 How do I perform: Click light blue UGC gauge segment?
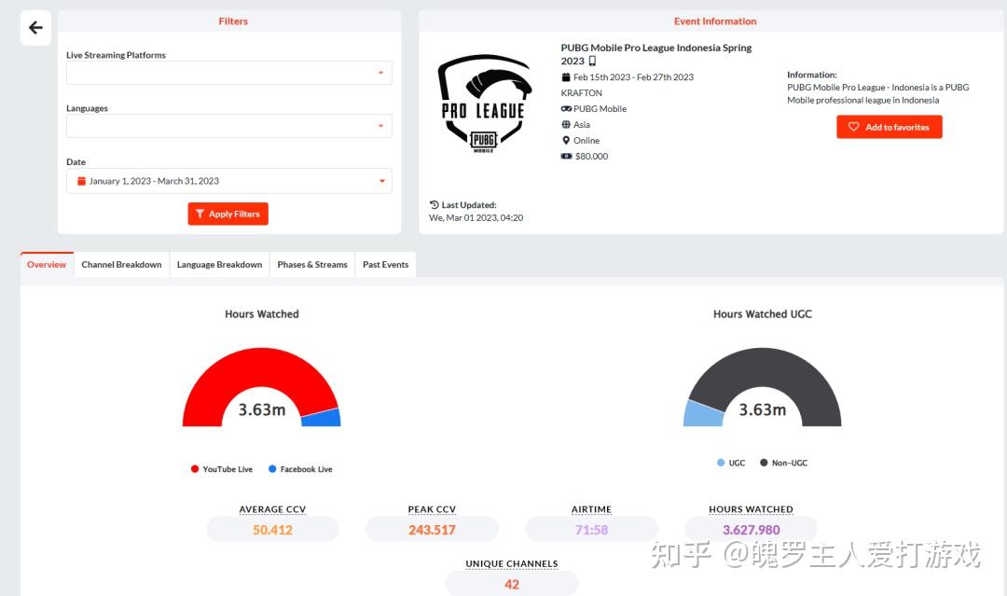pyautogui.click(x=703, y=414)
